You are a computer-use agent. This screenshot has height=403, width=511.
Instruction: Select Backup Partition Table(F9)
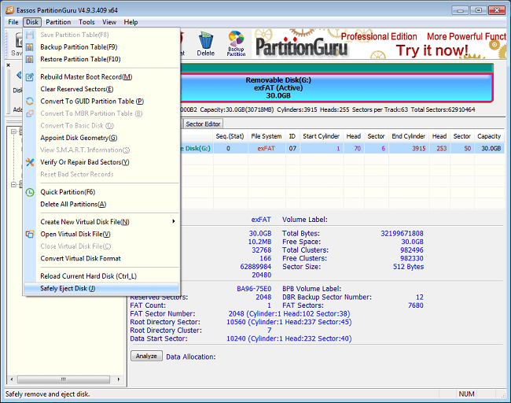pos(101,47)
